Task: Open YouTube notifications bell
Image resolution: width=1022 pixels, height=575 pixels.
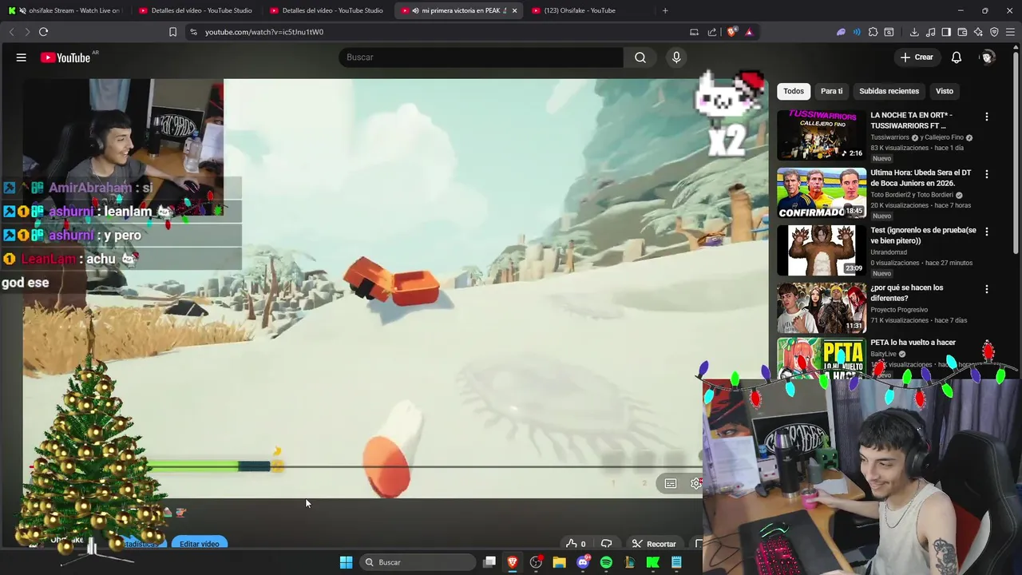Action: 957,57
